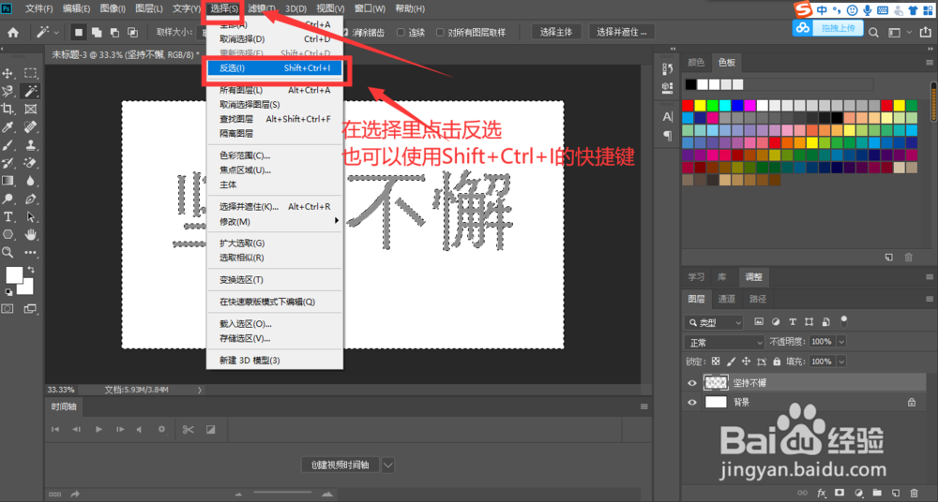Click the 选择并遮住 ... button
The width and height of the screenshot is (938, 502).
622,32
